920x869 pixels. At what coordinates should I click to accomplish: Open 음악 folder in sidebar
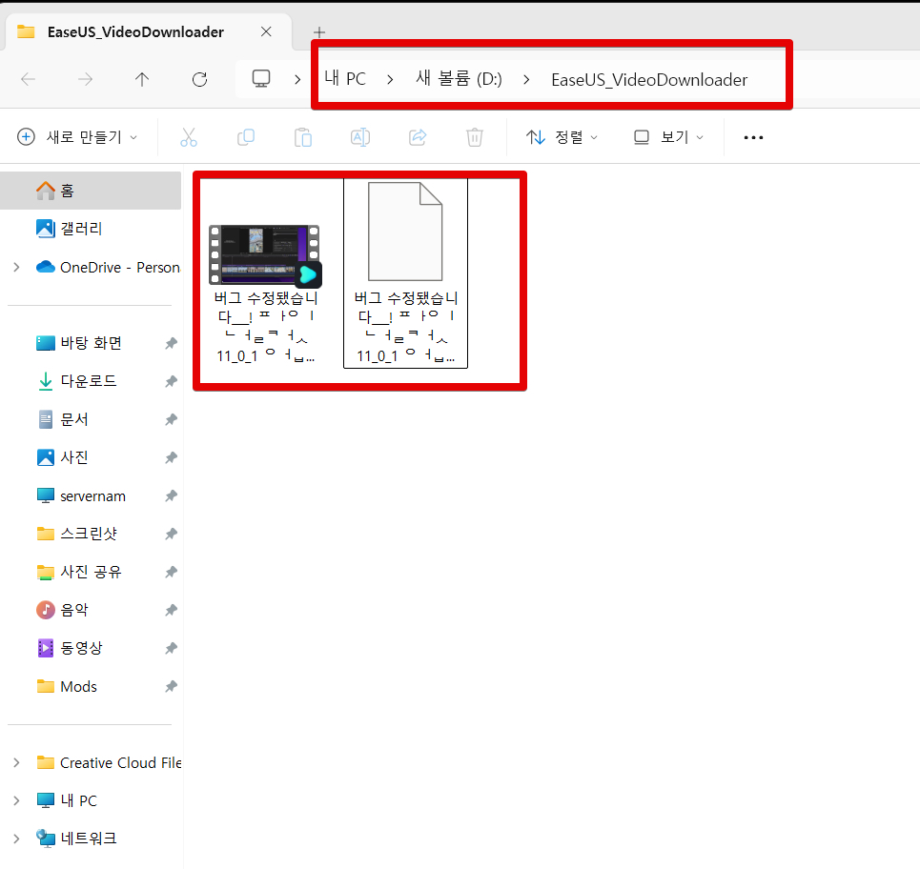click(x=74, y=610)
